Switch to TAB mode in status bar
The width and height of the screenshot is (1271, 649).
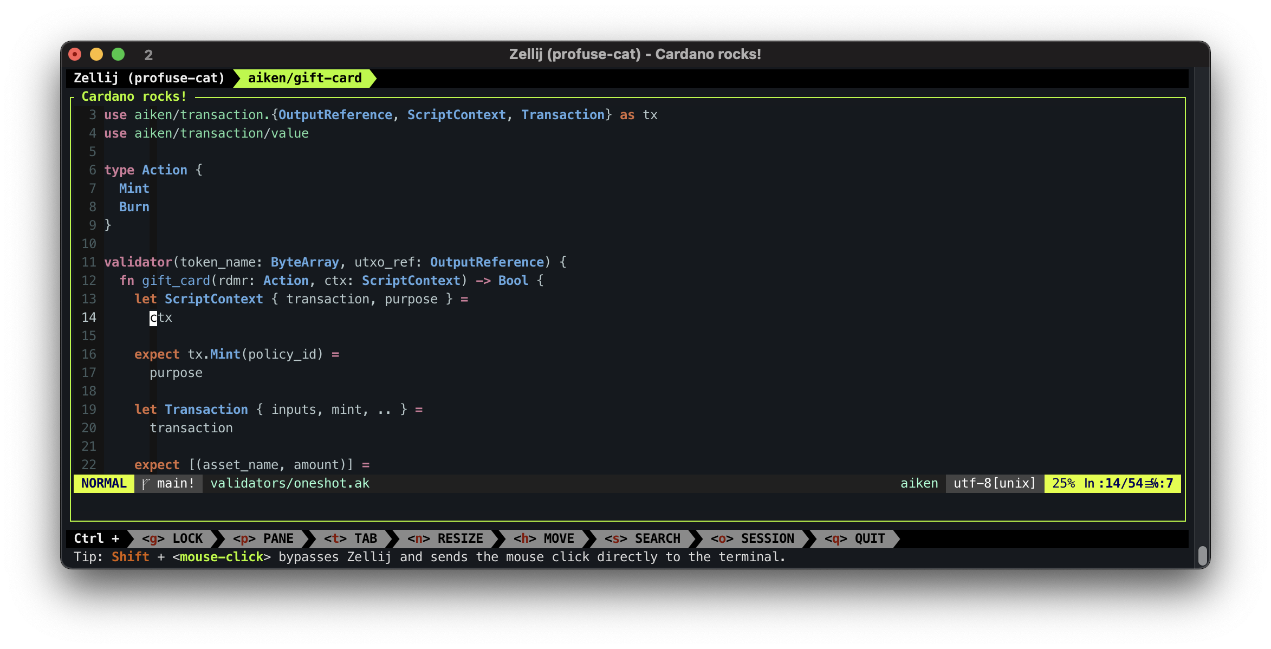point(351,538)
